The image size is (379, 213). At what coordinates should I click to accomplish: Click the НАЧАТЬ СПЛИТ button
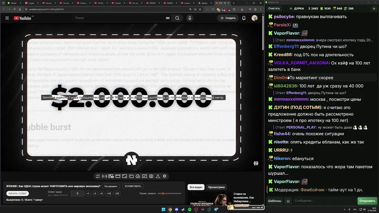(18, 193)
